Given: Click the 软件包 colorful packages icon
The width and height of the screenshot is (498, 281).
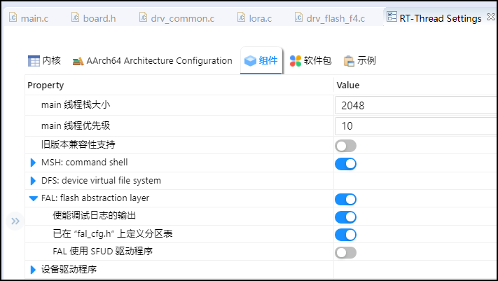Looking at the screenshot, I should click(x=296, y=61).
